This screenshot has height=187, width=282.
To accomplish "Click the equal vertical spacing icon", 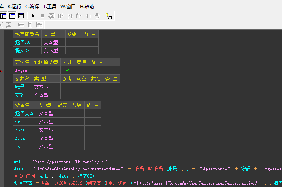I will (8, 24).
